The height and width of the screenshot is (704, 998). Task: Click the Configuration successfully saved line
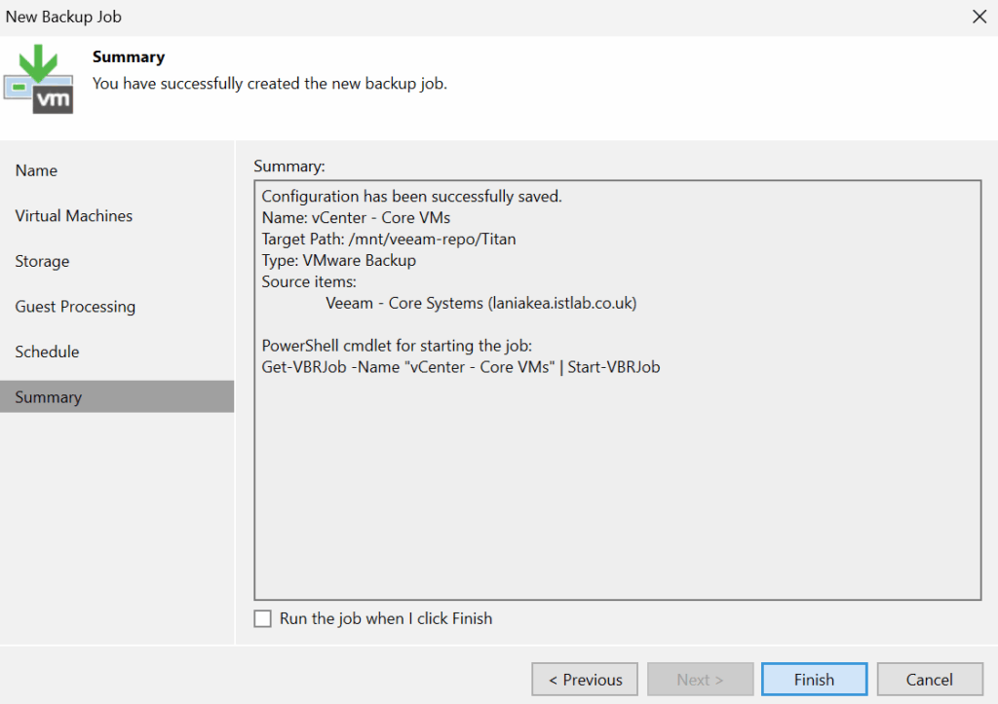(x=412, y=196)
